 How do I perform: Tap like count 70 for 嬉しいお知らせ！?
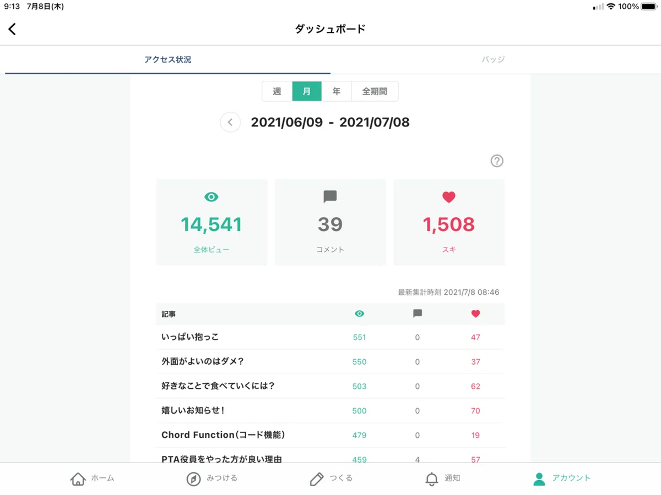click(x=476, y=411)
